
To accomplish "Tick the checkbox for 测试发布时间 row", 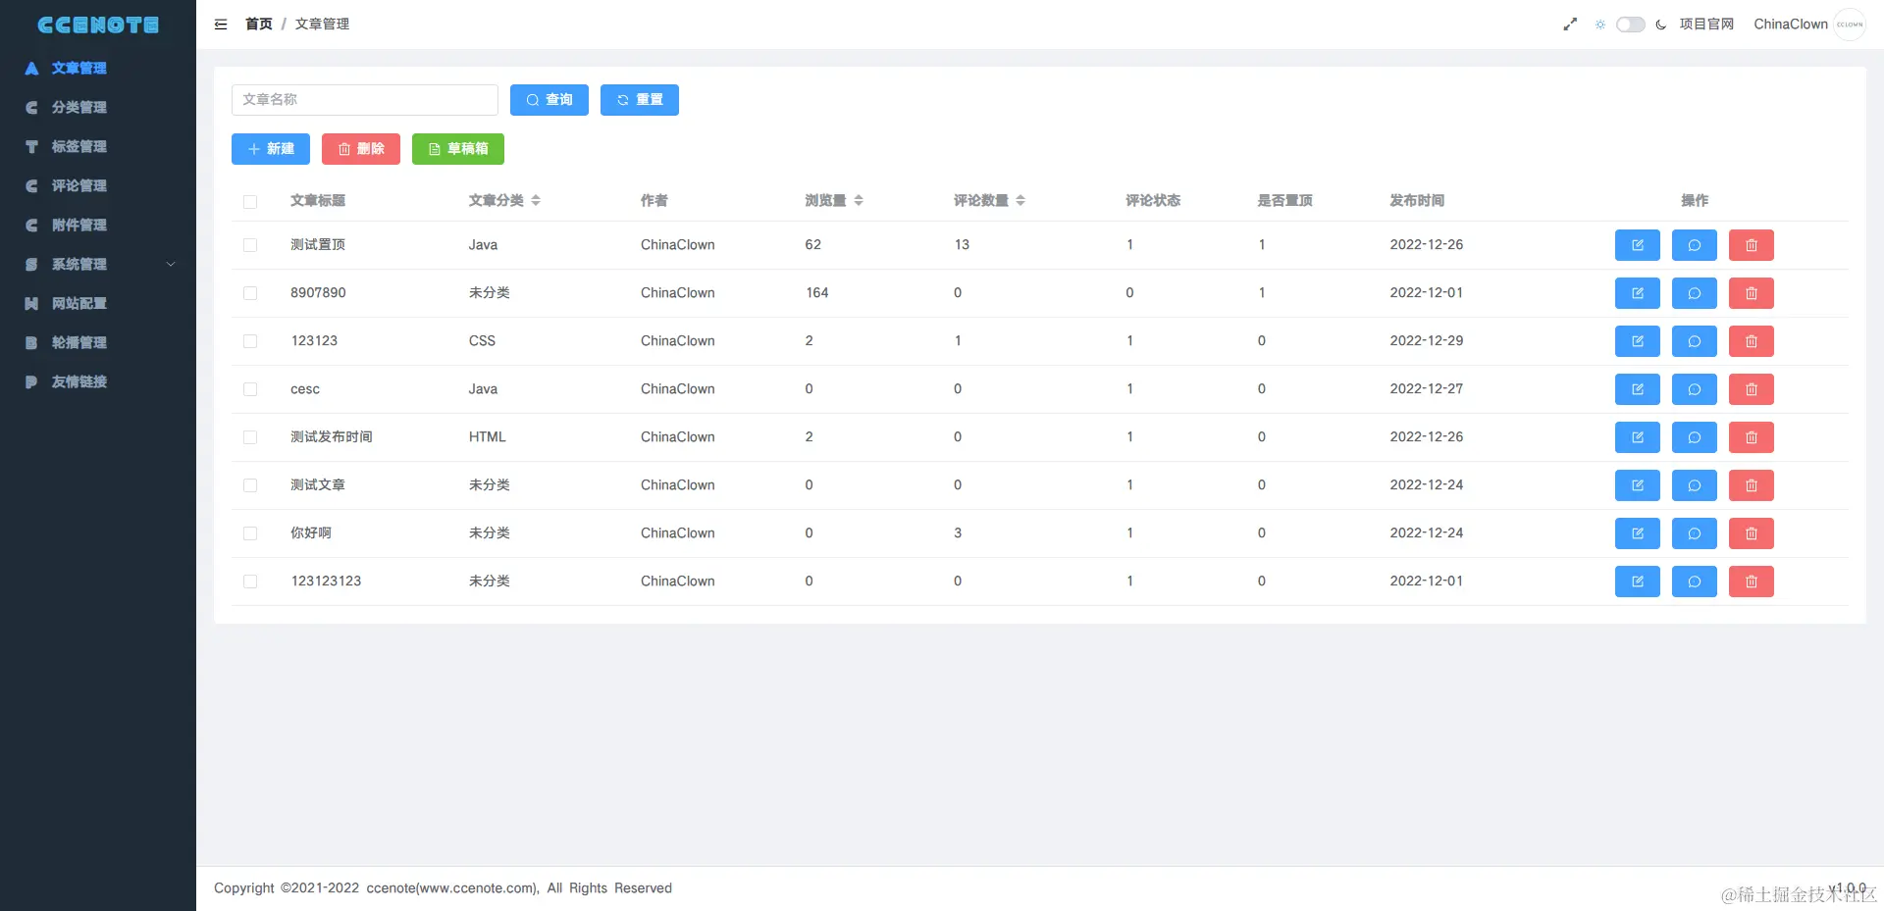I will coord(250,437).
